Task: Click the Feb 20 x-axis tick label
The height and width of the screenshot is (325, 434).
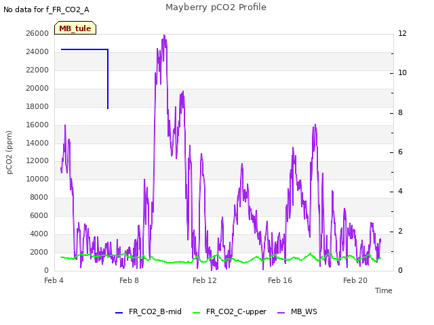Action: [x=355, y=280]
